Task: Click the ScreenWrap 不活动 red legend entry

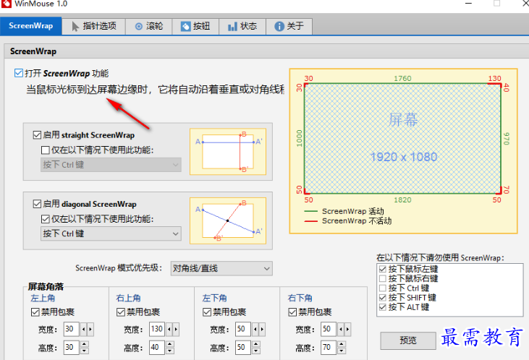Action: 348,220
